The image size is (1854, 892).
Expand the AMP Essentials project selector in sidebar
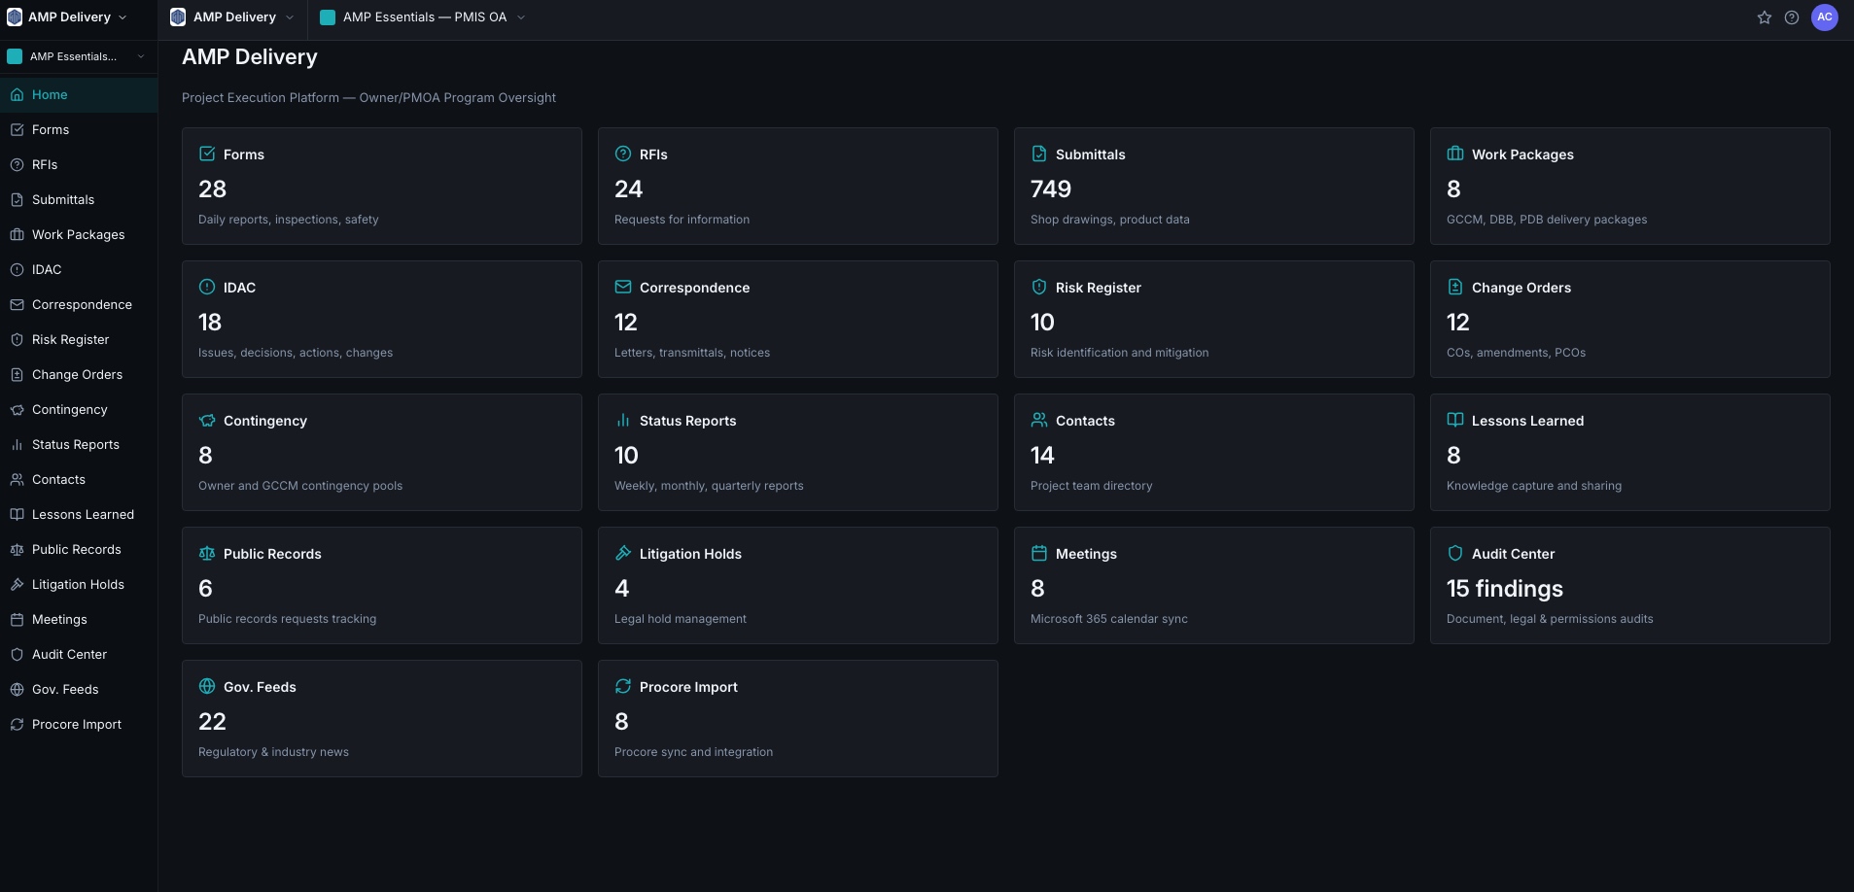[78, 56]
